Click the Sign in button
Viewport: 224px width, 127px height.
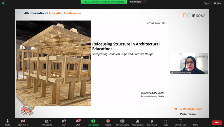207,3
